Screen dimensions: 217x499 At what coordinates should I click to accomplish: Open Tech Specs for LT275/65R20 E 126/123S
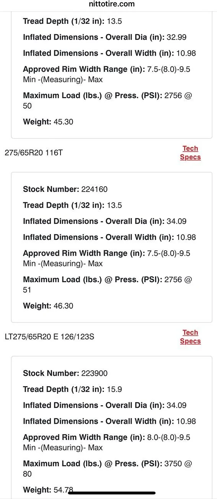point(190,337)
